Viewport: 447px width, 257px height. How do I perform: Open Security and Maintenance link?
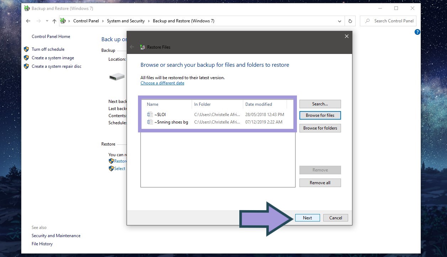click(x=56, y=236)
